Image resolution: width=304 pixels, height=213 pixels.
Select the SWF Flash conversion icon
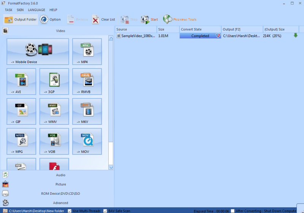tap(54, 164)
